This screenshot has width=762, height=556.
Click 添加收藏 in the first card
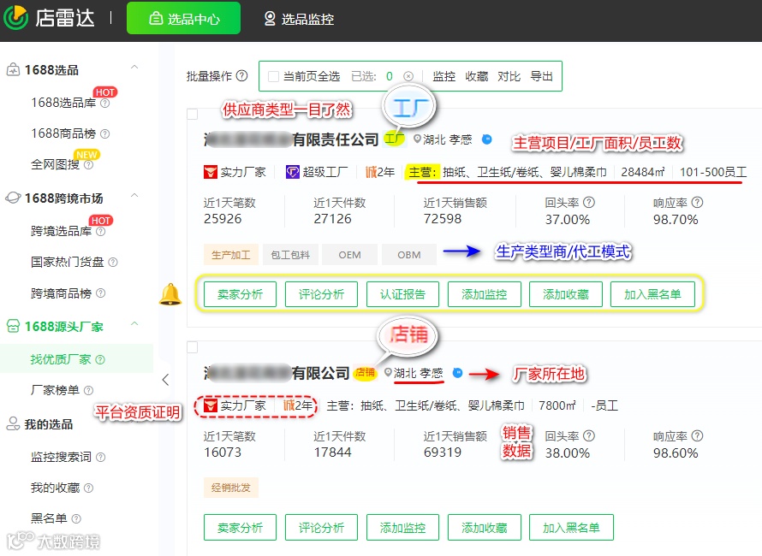(x=566, y=294)
